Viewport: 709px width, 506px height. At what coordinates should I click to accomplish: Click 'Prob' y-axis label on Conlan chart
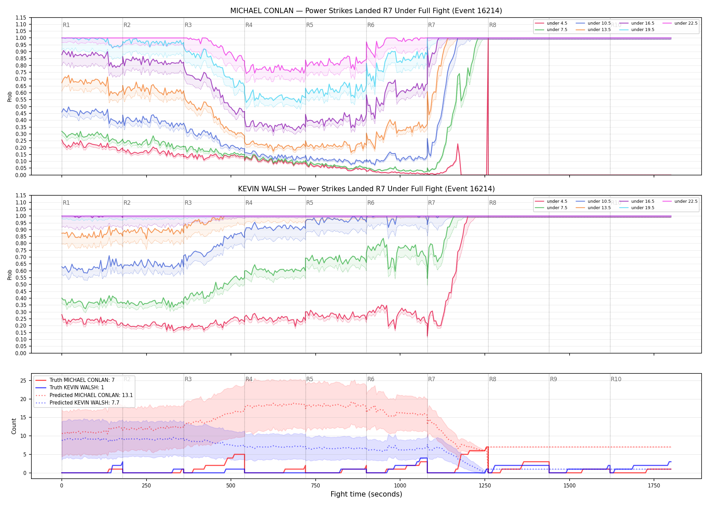(10, 96)
